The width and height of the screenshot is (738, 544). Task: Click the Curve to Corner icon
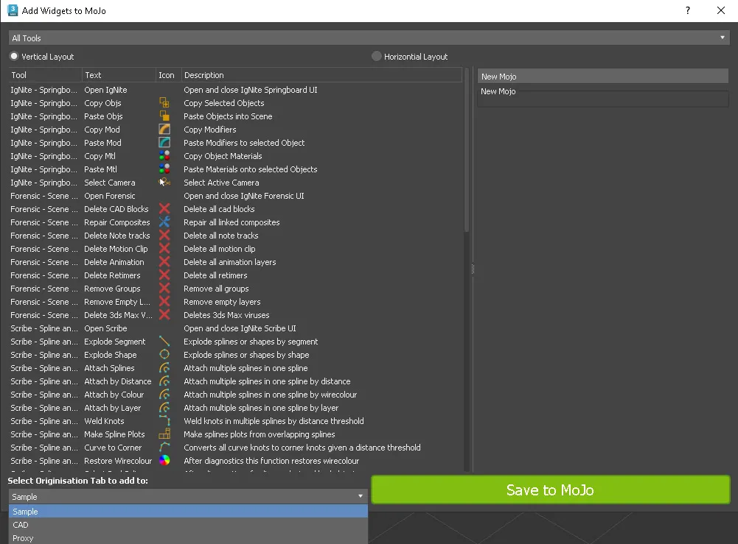pyautogui.click(x=164, y=448)
